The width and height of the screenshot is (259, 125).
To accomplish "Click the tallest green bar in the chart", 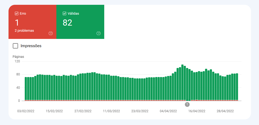I will tap(182, 83).
